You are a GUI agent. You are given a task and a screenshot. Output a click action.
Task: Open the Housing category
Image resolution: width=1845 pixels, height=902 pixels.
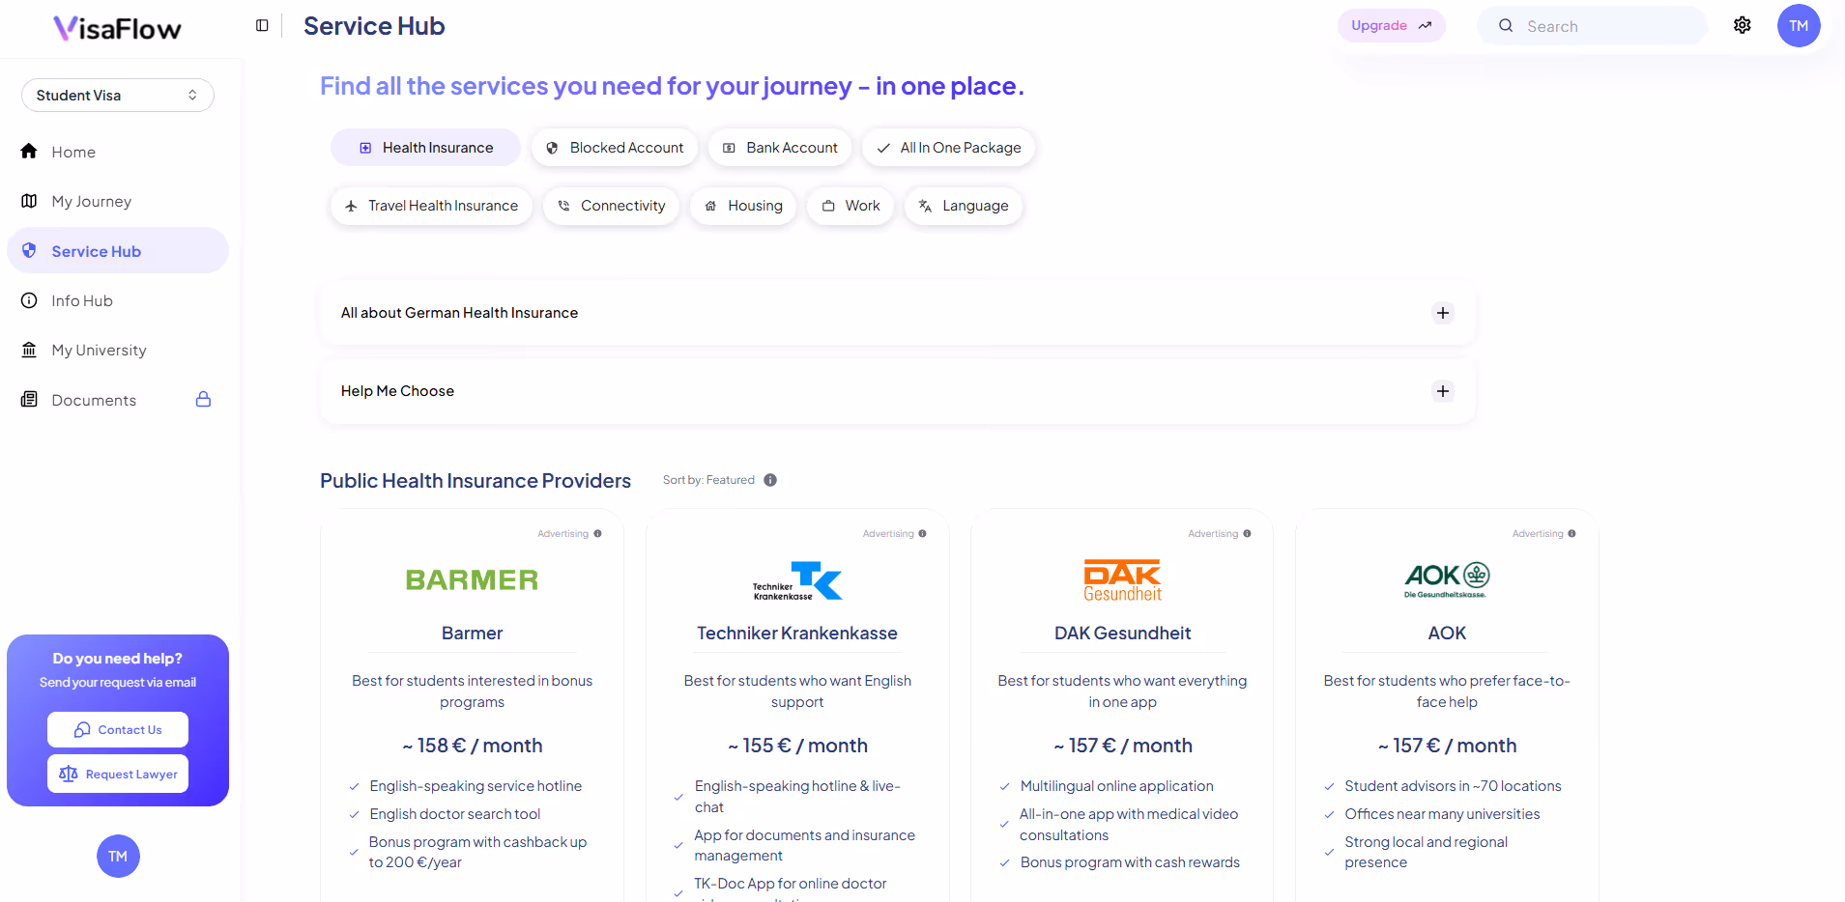point(742,205)
